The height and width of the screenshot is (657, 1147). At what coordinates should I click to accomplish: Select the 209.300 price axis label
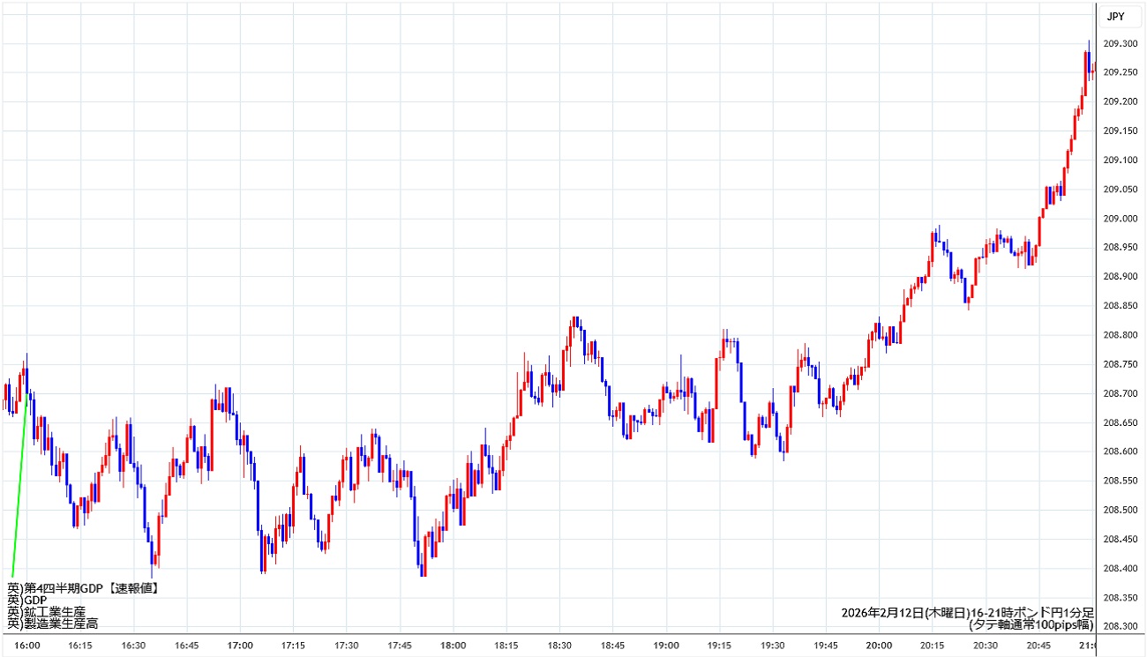(1120, 43)
